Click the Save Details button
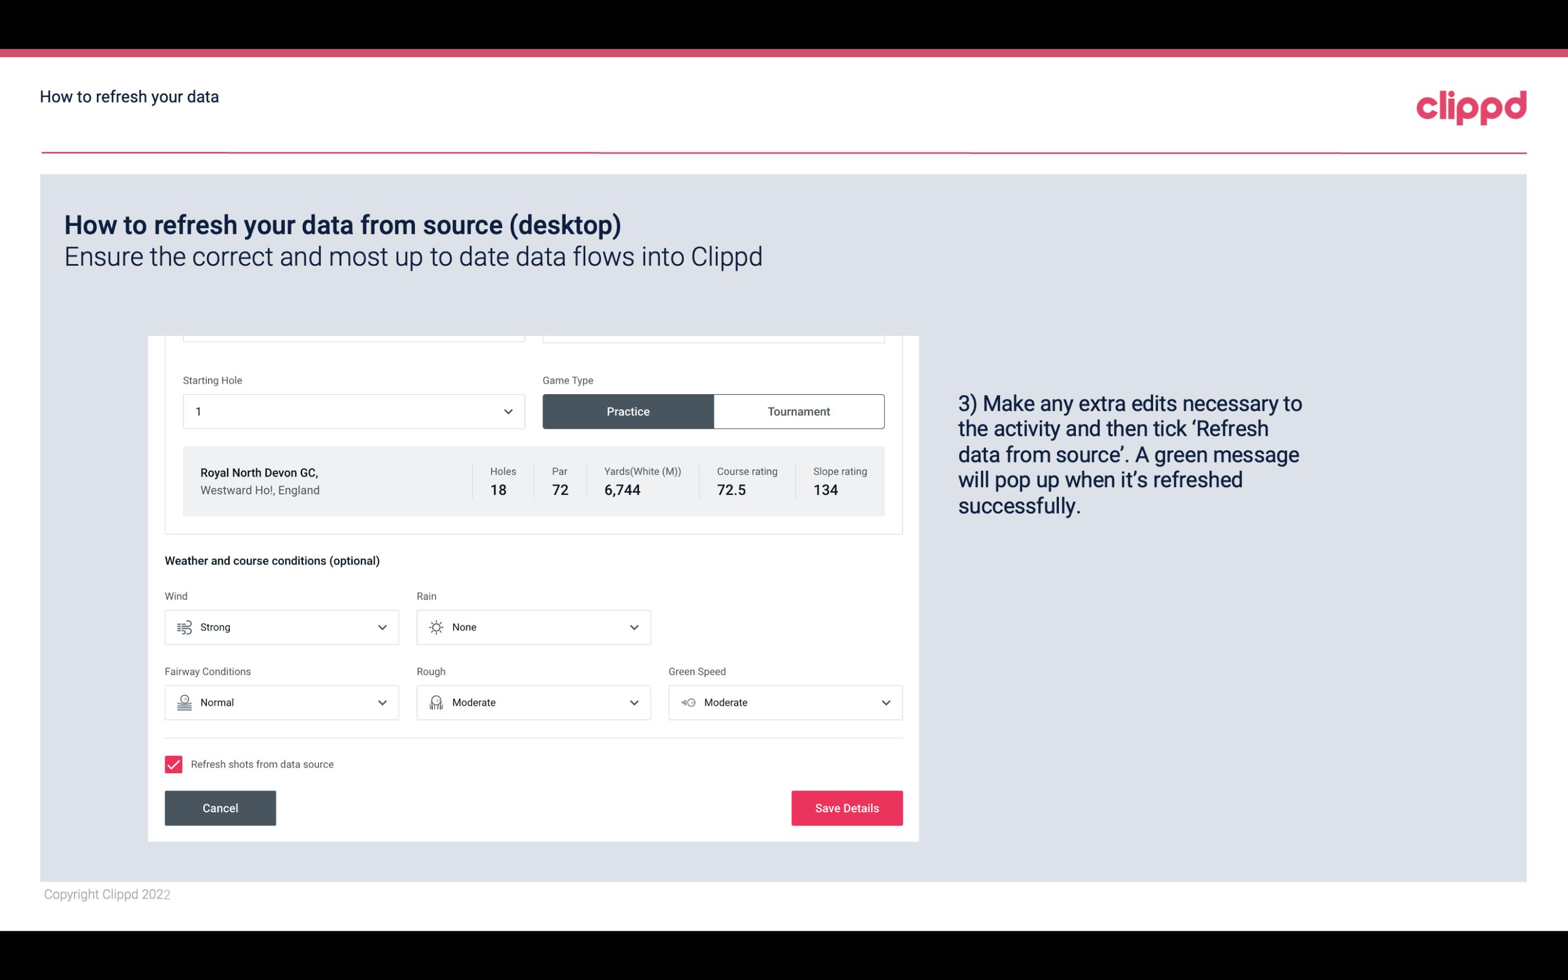 pos(847,807)
